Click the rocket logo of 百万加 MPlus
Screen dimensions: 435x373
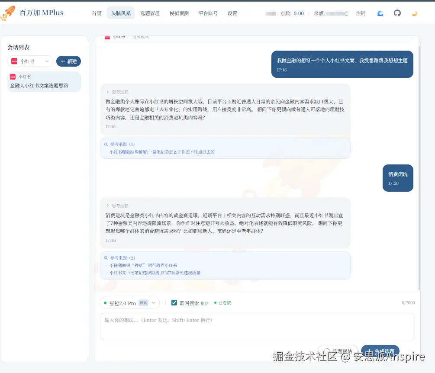(8, 13)
